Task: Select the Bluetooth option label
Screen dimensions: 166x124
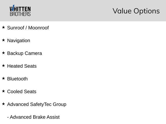Action: click(x=17, y=79)
